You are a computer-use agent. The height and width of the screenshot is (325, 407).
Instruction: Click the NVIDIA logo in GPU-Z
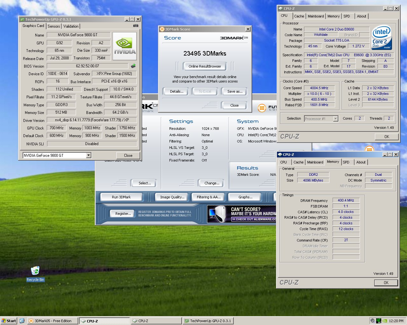[125, 46]
